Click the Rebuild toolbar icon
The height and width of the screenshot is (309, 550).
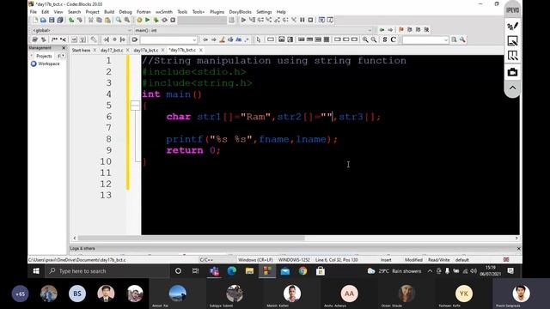pos(164,21)
